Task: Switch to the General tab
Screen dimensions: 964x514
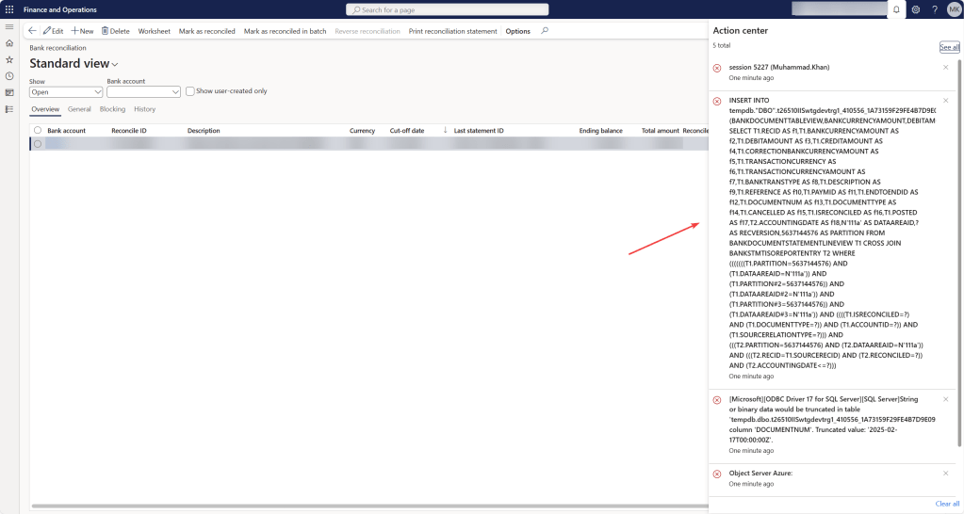Action: coord(79,109)
